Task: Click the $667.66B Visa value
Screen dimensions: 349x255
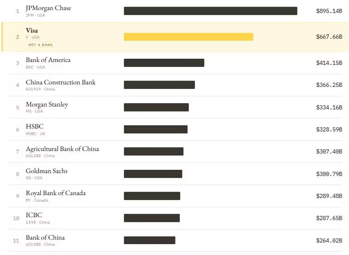Action: pos(329,37)
